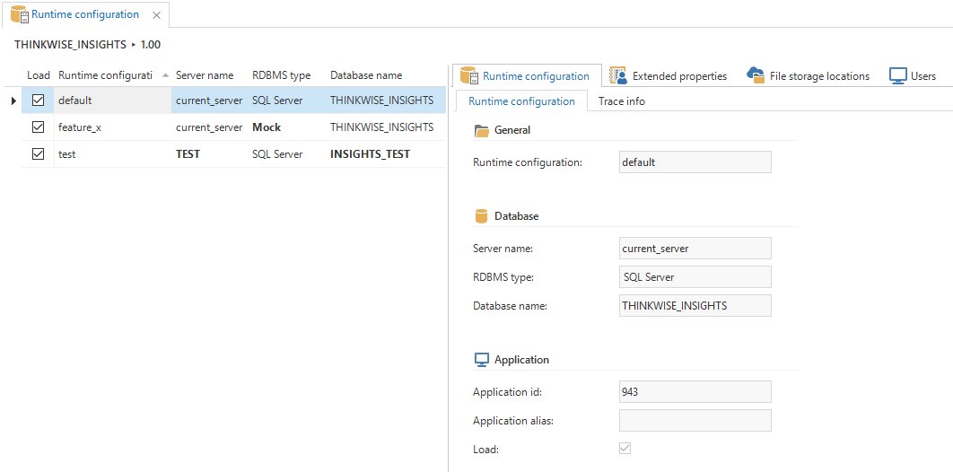Toggle Load checkbox for test row
953x472 pixels.
(x=38, y=154)
